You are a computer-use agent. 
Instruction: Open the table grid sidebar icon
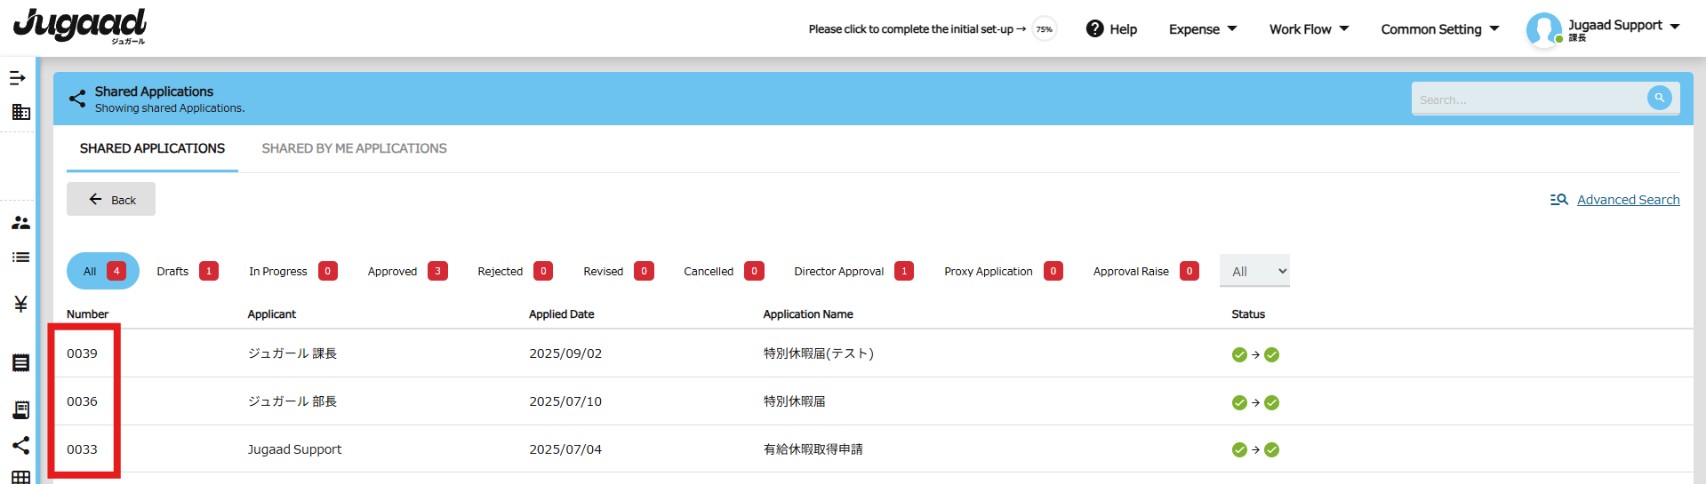coord(20,477)
